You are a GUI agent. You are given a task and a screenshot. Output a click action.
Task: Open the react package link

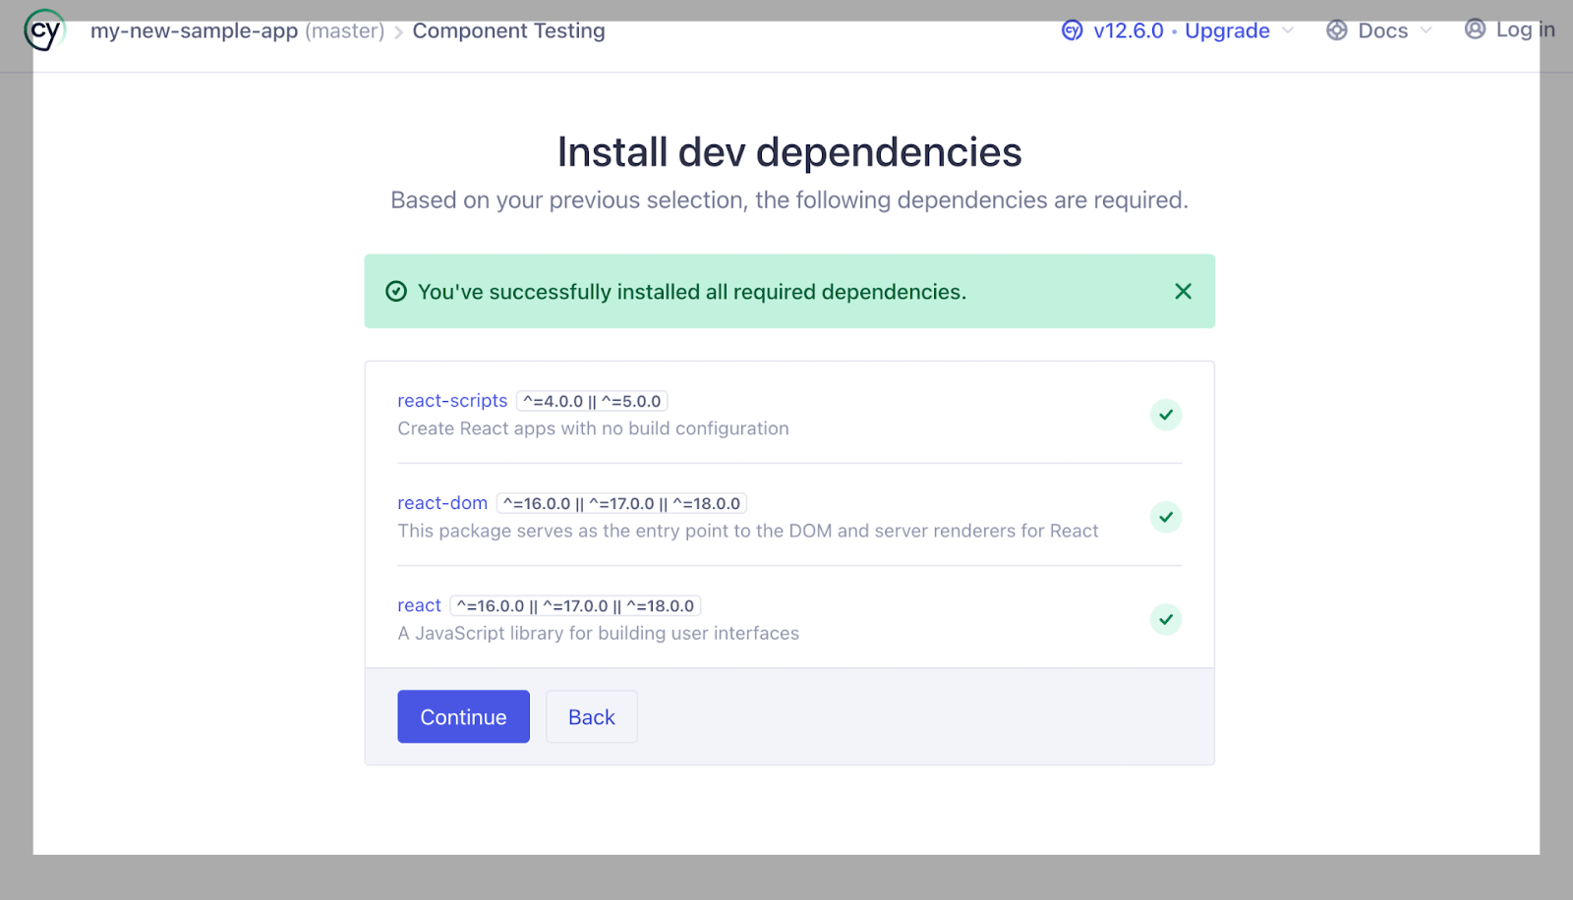[418, 605]
